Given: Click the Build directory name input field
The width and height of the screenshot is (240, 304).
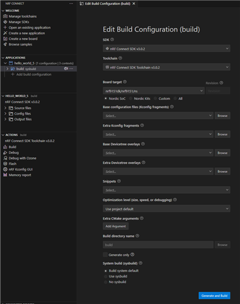Looking at the screenshot, I should 158,245.
